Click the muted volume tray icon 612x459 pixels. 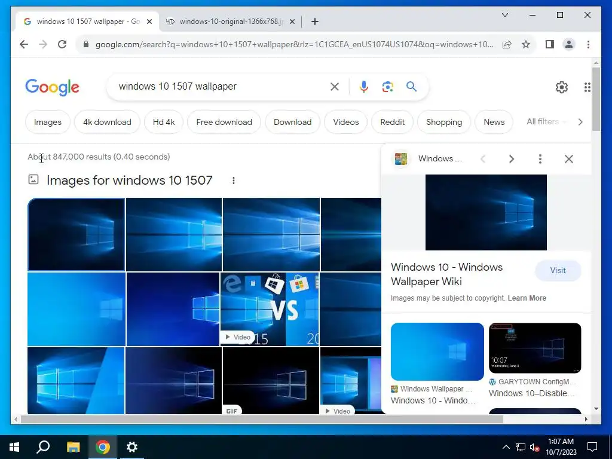point(534,447)
